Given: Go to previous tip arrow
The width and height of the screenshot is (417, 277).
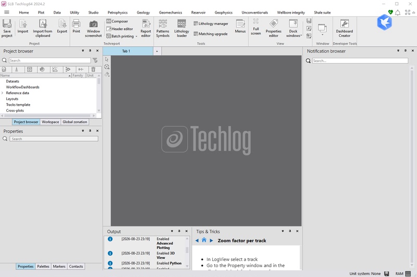Looking at the screenshot, I should (197, 241).
